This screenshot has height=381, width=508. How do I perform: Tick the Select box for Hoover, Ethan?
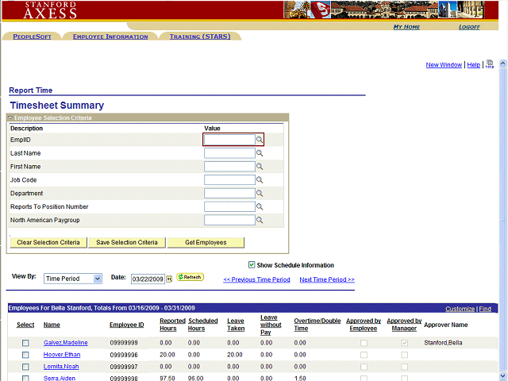pos(25,355)
